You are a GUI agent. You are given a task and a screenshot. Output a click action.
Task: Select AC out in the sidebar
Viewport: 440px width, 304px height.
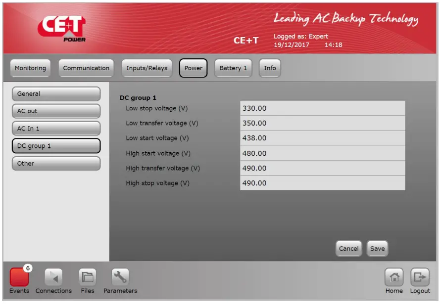point(56,111)
